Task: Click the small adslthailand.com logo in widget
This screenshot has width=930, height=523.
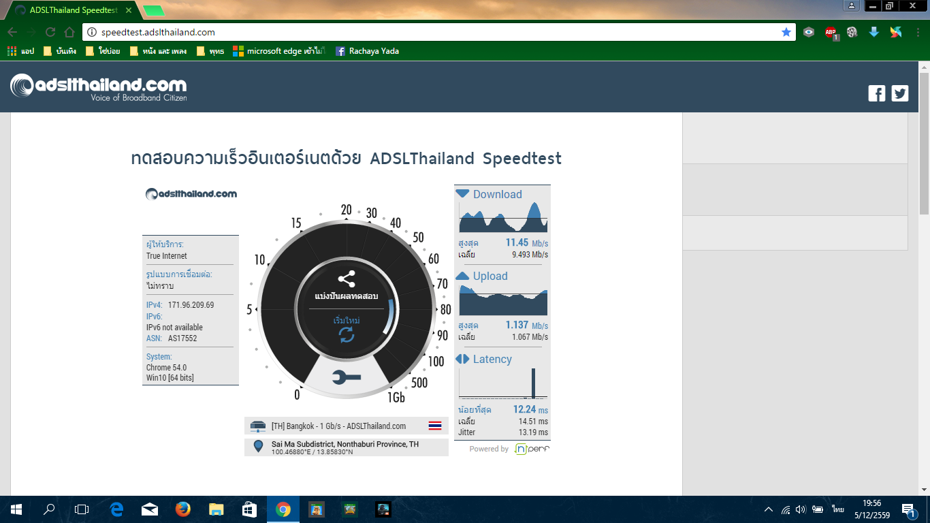Action: [x=191, y=194]
